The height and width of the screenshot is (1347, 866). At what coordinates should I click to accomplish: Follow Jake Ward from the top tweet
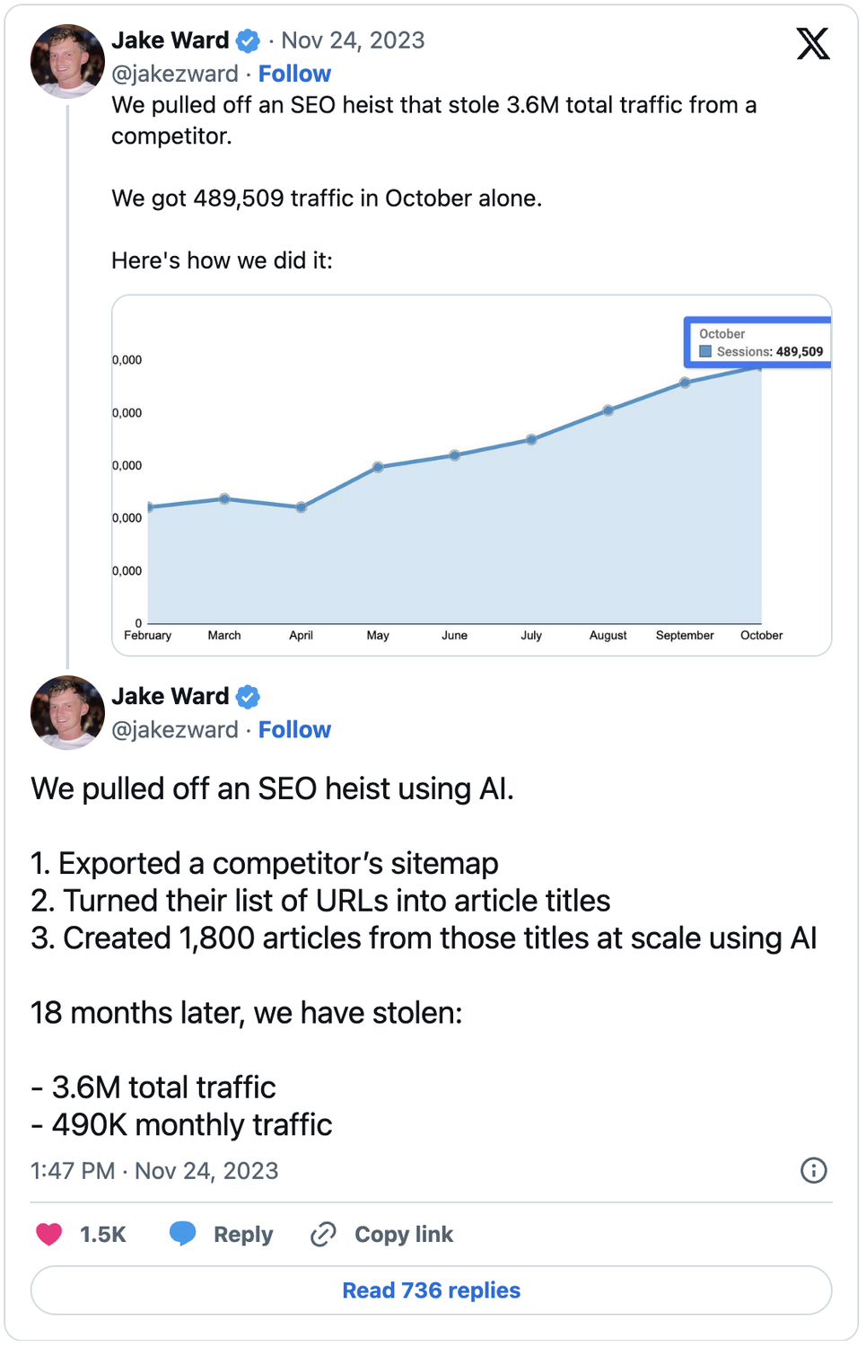pos(294,74)
